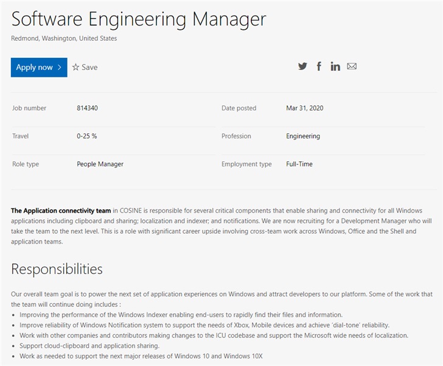This screenshot has width=443, height=366.
Task: Click the People Manager role type
Action: [x=100, y=164]
